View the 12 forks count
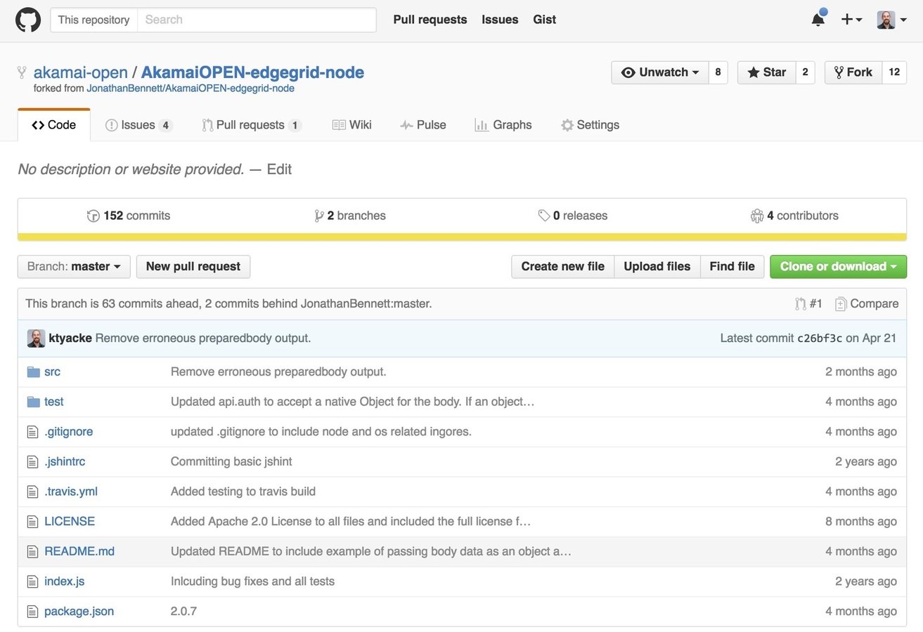The image size is (923, 632). 894,72
